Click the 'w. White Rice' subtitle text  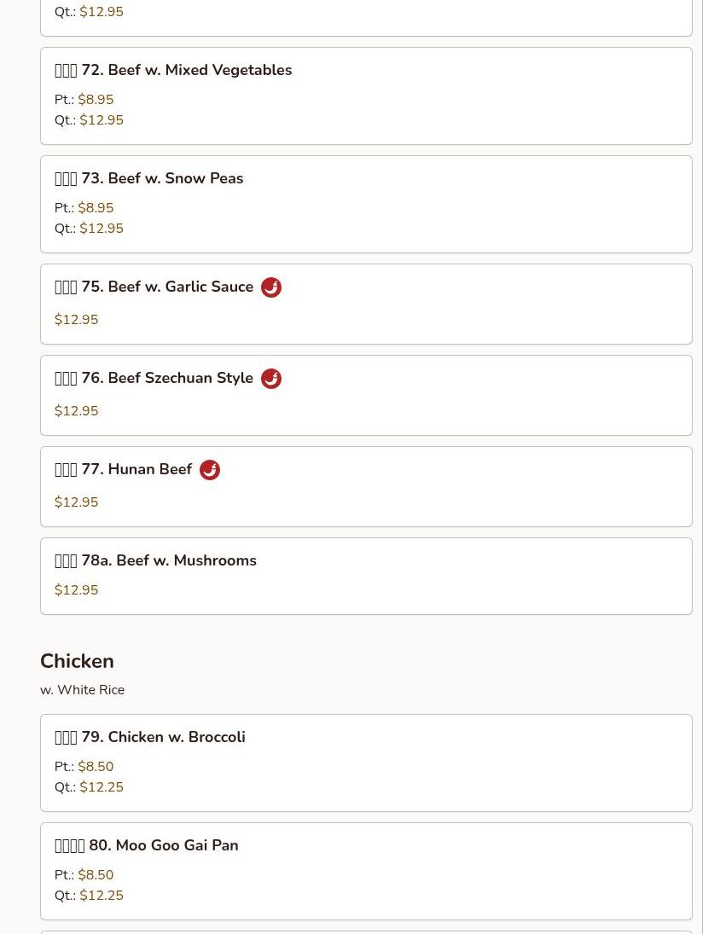82,690
